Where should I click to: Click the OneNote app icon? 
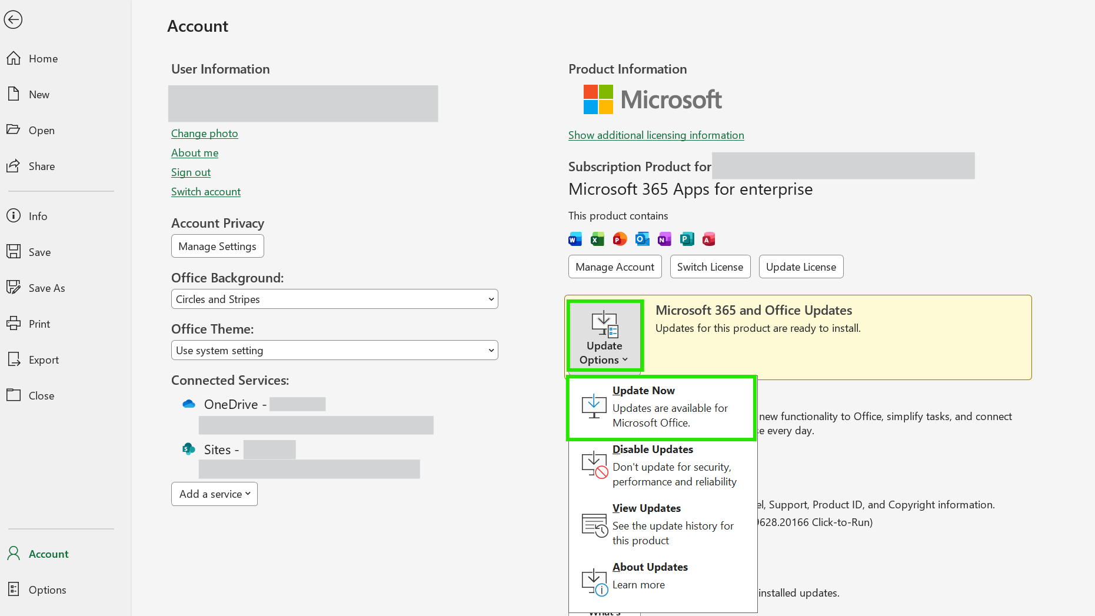pyautogui.click(x=664, y=239)
